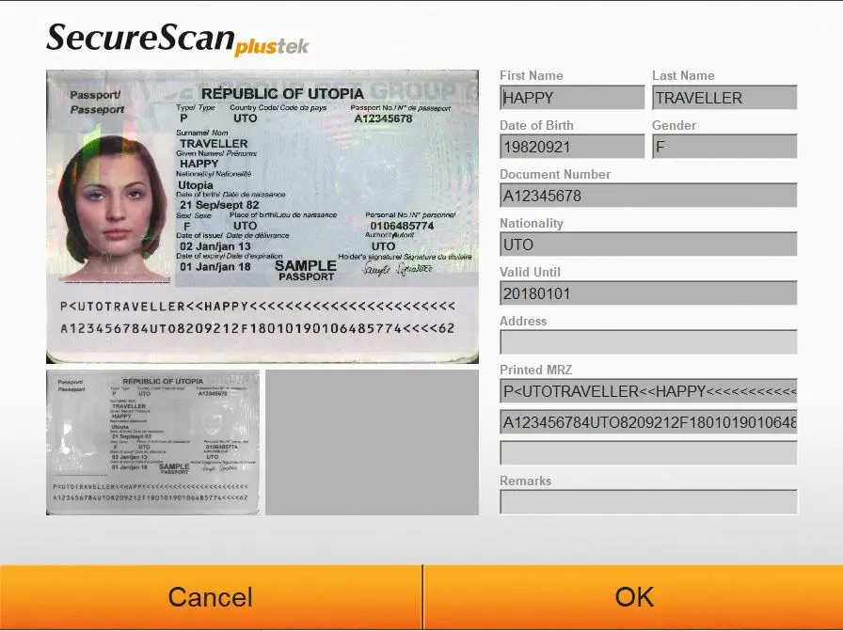843x631 pixels.
Task: Click the First Name label
Action: pos(532,76)
